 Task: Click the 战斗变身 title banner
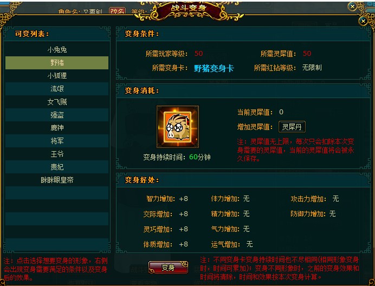click(x=189, y=8)
